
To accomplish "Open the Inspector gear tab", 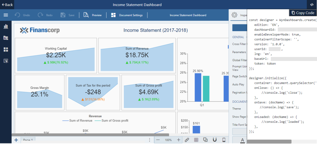I will [234, 15].
